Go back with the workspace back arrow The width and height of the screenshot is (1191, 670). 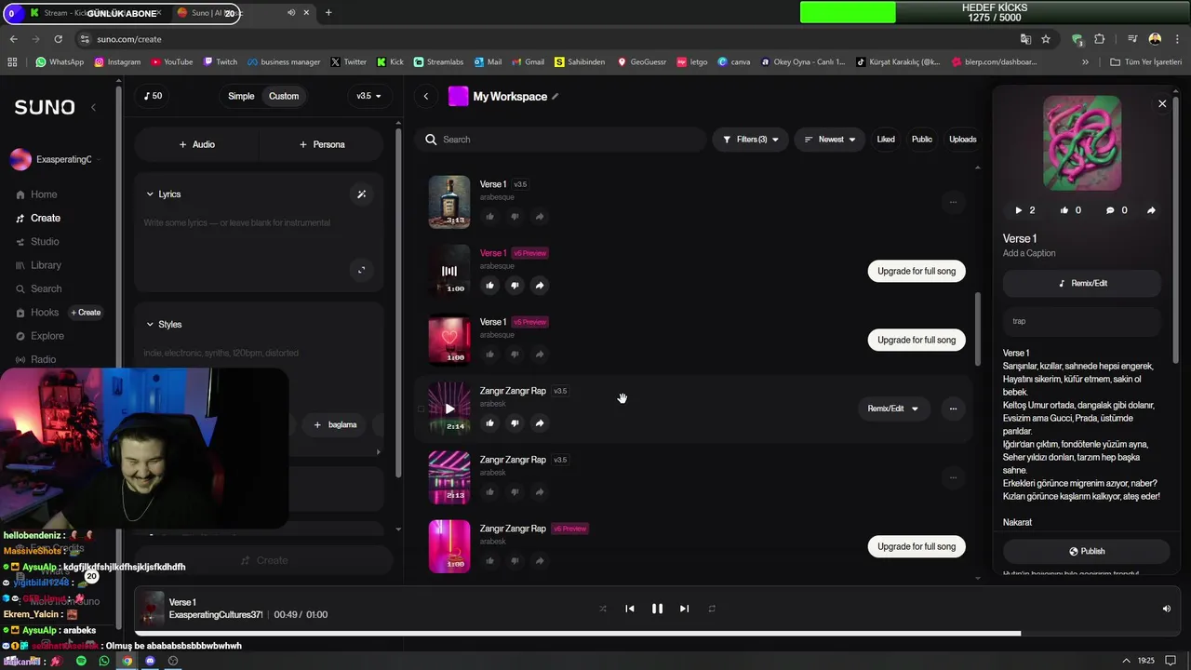point(426,96)
